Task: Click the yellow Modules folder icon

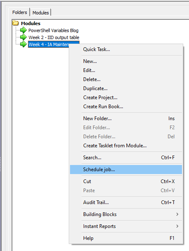Action: [16, 23]
